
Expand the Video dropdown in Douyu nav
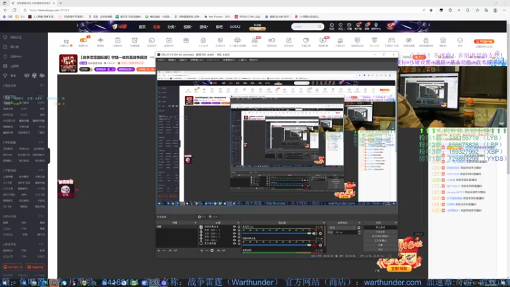187,27
